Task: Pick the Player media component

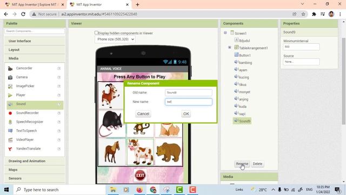Action: point(21,95)
